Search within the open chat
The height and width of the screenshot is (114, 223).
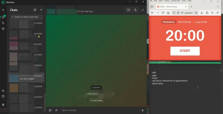143,10
